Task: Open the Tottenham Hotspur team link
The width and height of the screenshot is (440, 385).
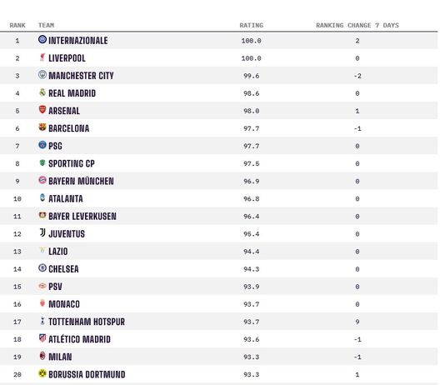Action: 87,322
